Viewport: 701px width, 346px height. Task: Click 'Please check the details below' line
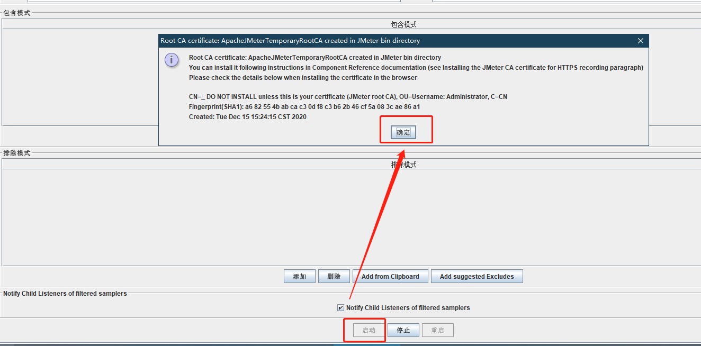tap(303, 77)
